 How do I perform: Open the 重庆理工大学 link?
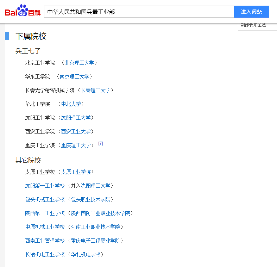coord(76,145)
